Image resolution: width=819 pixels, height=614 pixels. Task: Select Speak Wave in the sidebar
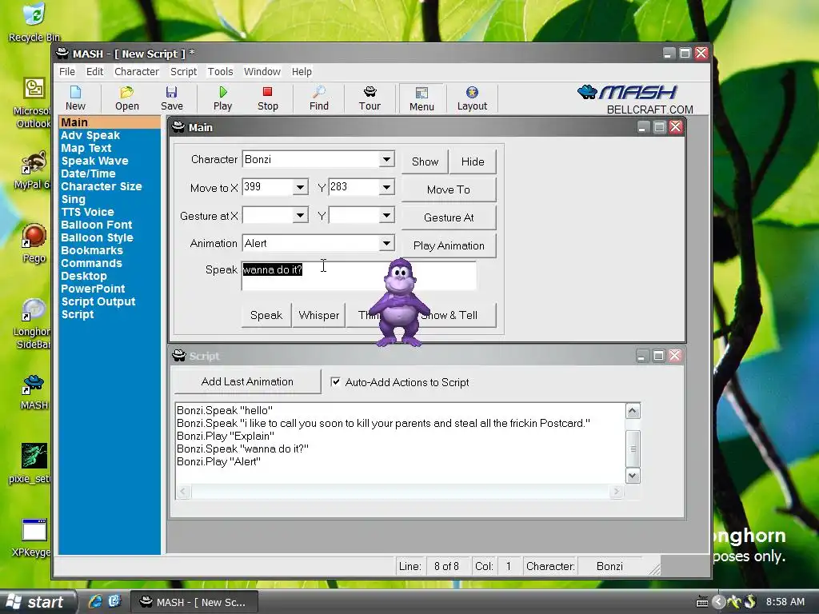94,161
